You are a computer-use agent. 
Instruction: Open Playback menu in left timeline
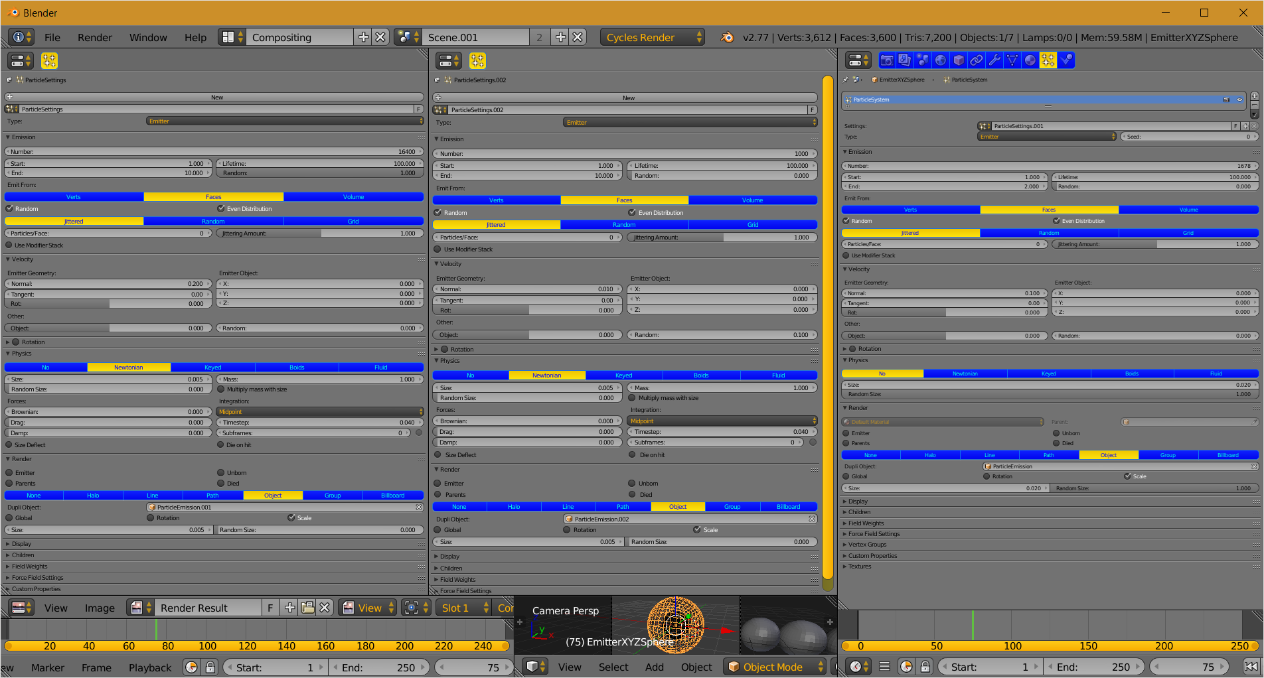150,667
